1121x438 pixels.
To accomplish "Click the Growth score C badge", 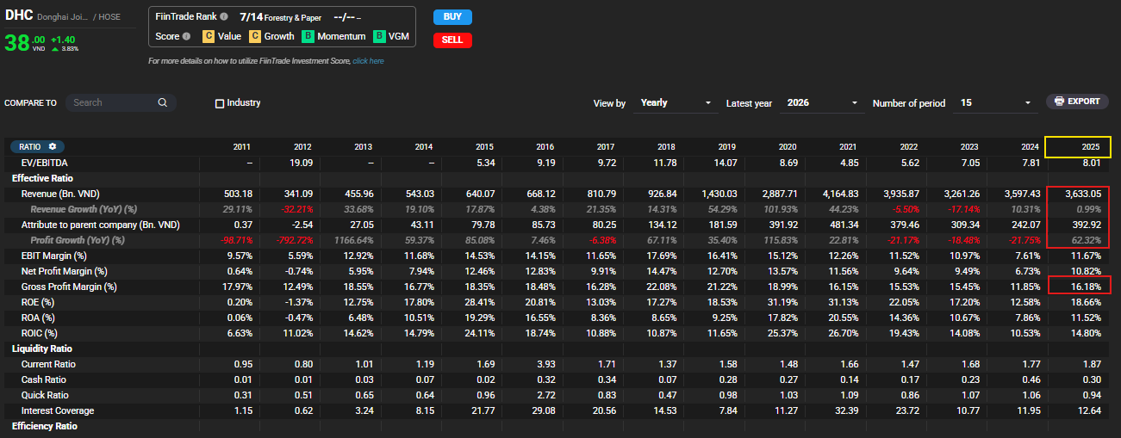I will coord(255,36).
